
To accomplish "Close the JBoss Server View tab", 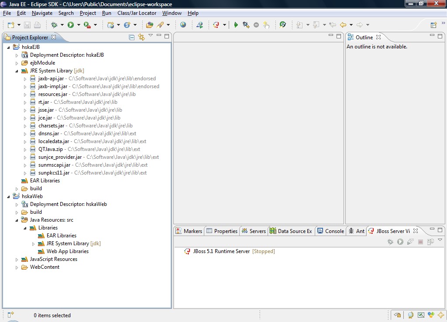I will [x=416, y=231].
